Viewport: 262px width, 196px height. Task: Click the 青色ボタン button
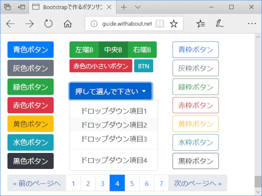(30, 49)
